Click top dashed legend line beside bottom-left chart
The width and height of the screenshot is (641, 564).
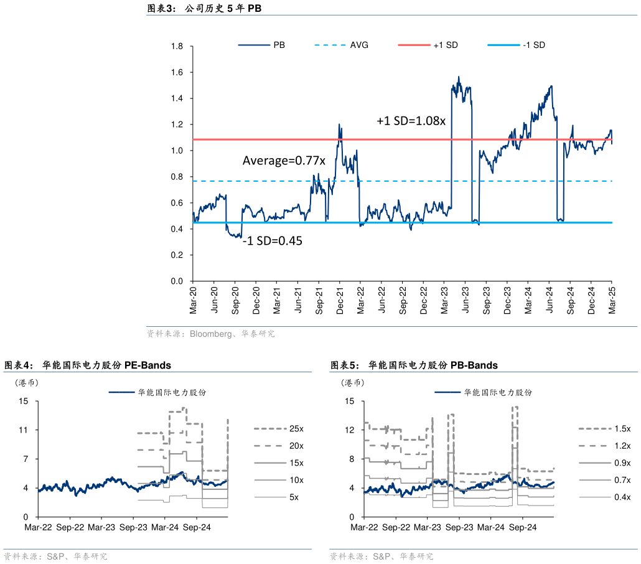coord(269,428)
